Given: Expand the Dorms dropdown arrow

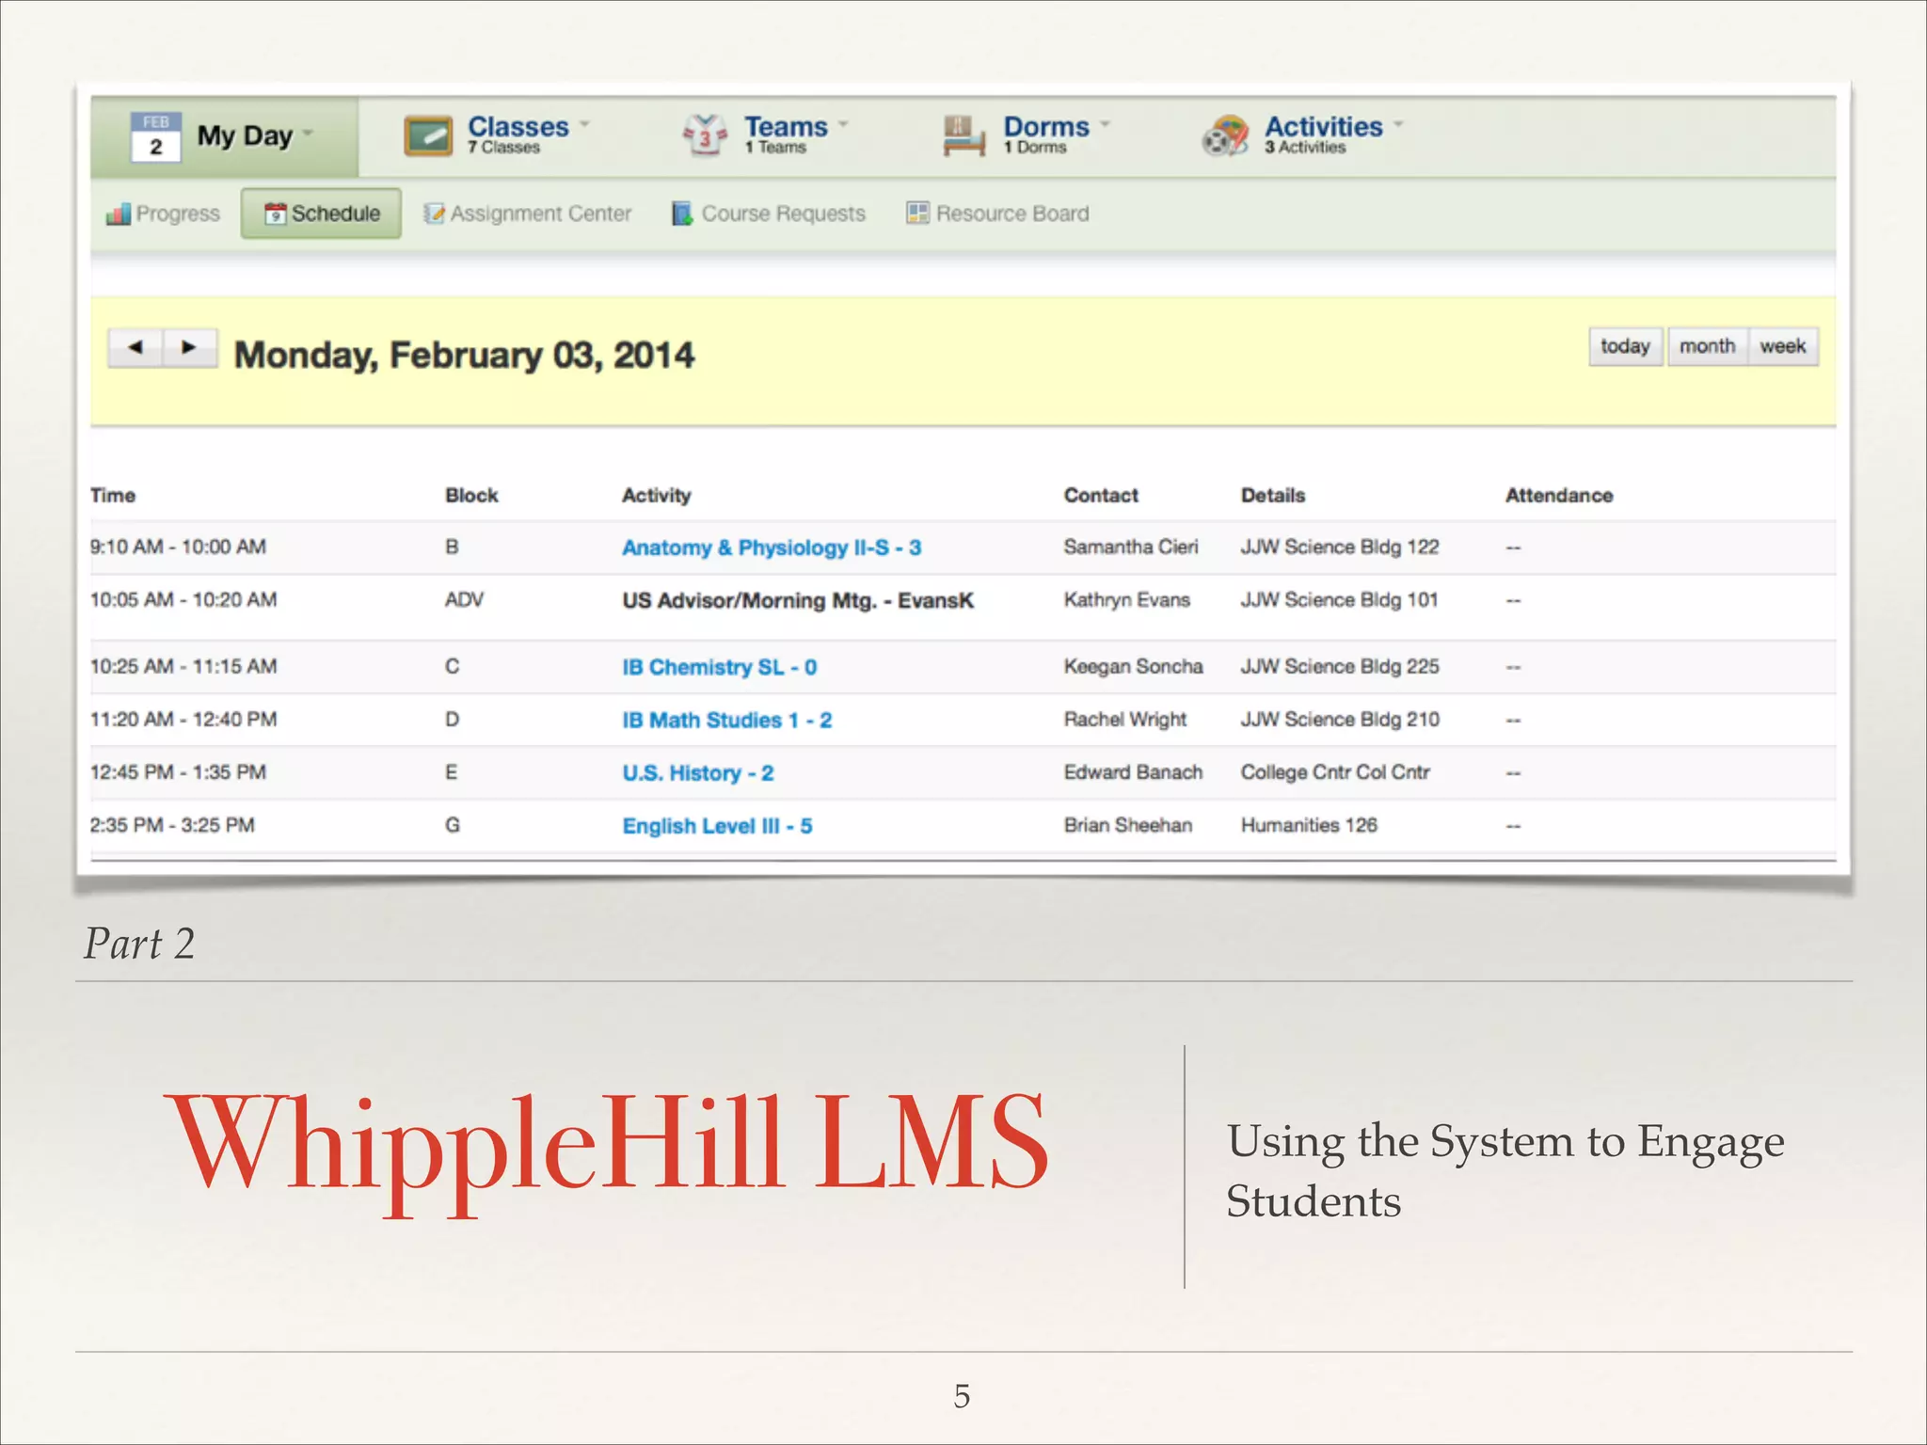Looking at the screenshot, I should click(x=1105, y=124).
